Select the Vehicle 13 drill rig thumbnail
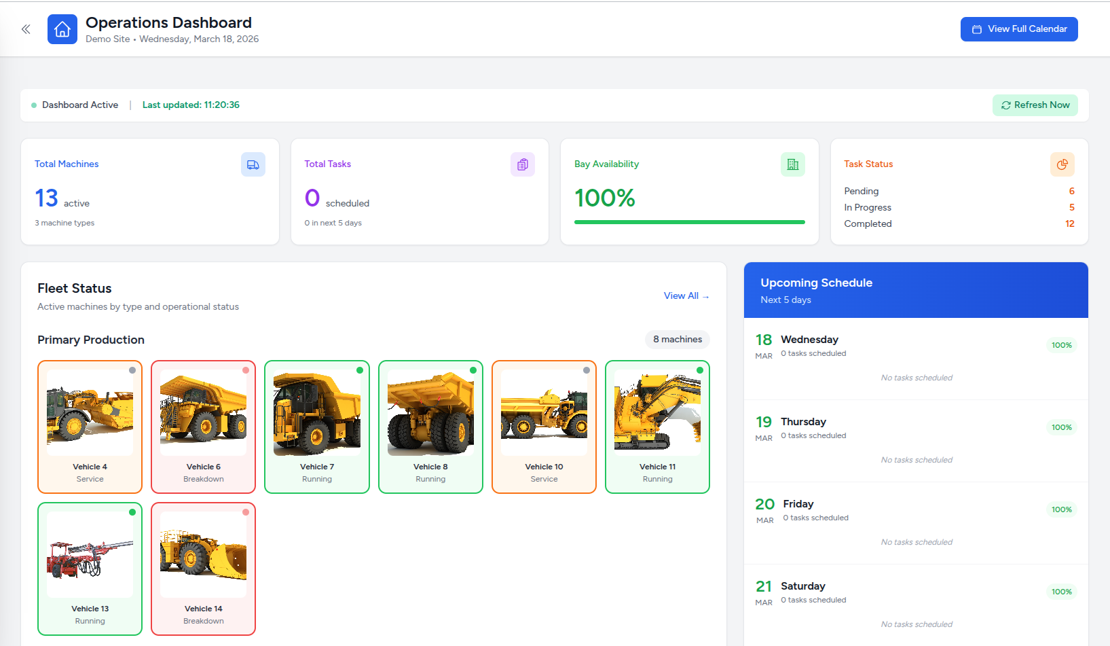 (90, 552)
